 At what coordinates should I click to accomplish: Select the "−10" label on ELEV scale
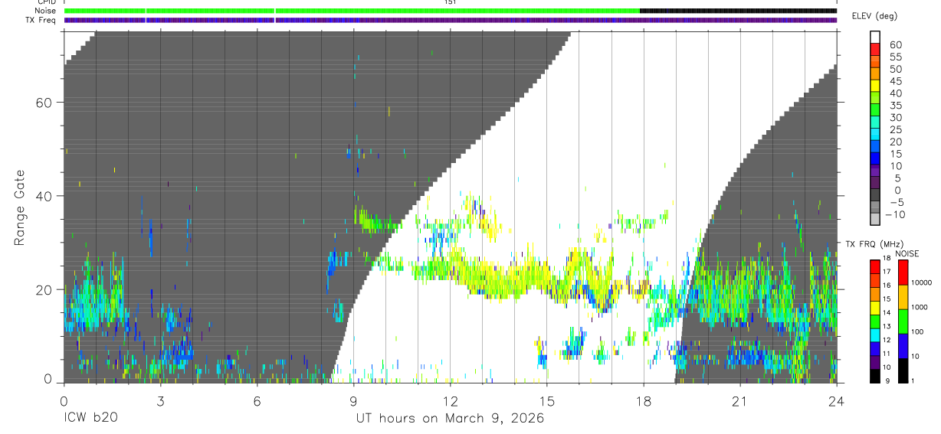(894, 215)
